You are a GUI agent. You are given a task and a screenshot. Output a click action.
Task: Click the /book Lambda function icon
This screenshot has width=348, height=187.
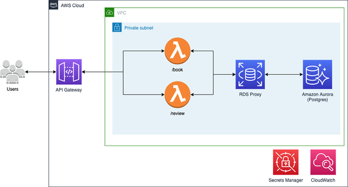coord(177,51)
